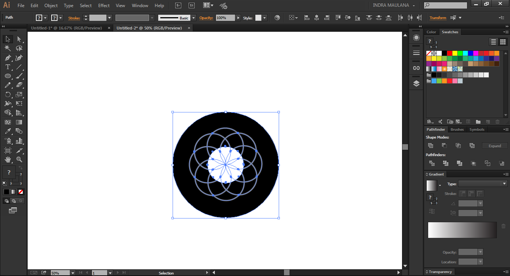Select the Paintbrush tool
Screen dimensions: 510x276
tap(19, 76)
